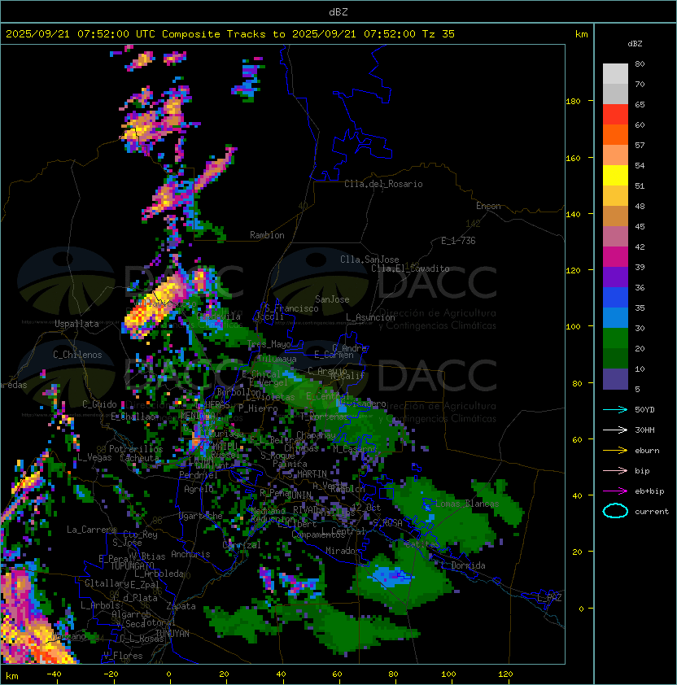Select the bright yellow swatch below 54
The height and width of the screenshot is (685, 677).
click(x=615, y=176)
